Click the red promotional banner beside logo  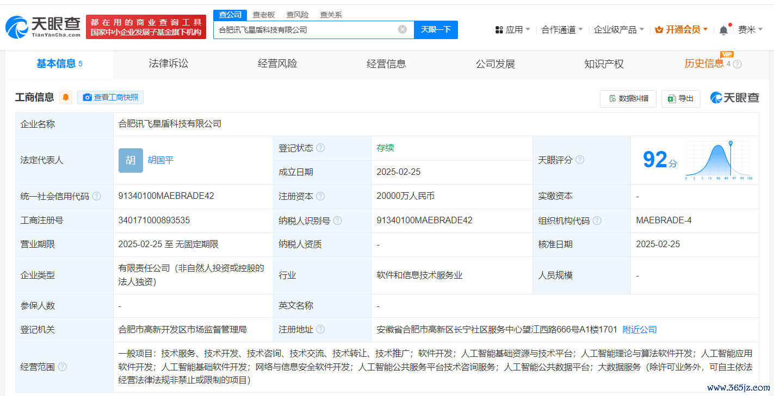coord(146,27)
